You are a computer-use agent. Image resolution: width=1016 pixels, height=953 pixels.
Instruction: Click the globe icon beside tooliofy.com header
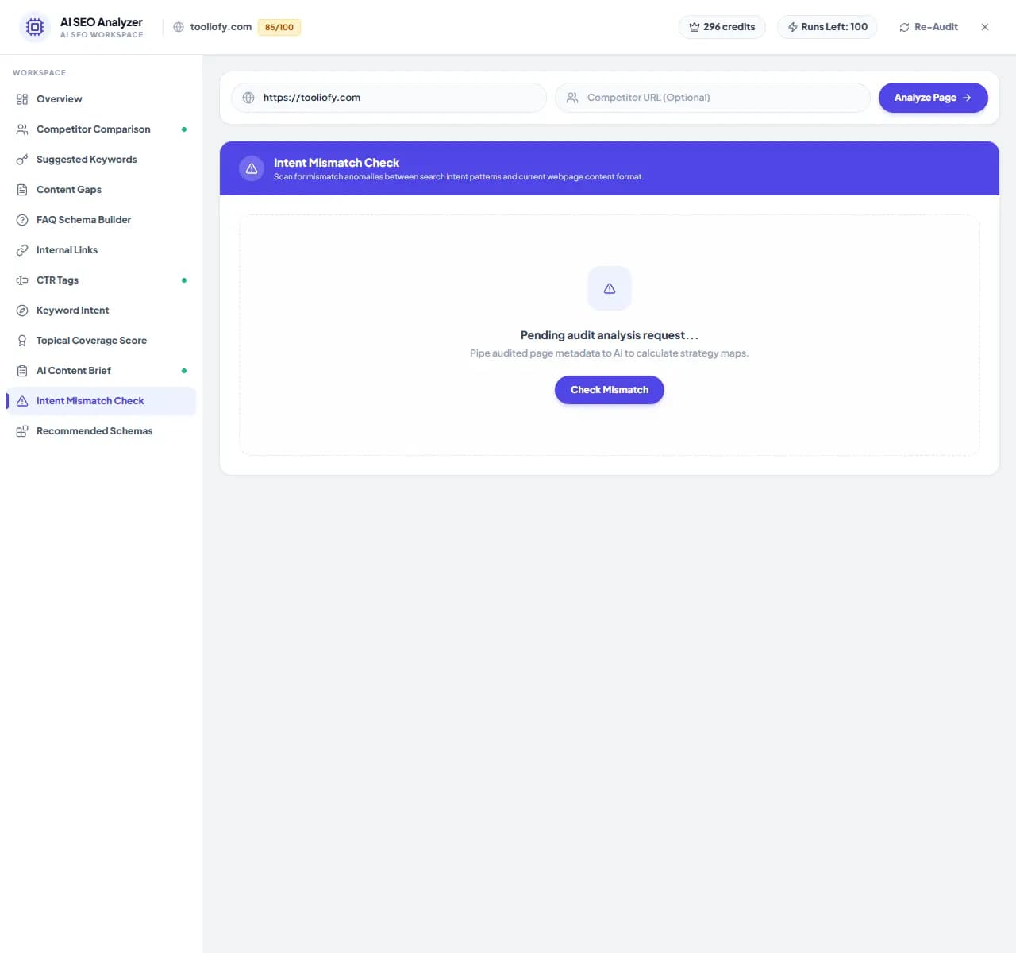pos(179,27)
